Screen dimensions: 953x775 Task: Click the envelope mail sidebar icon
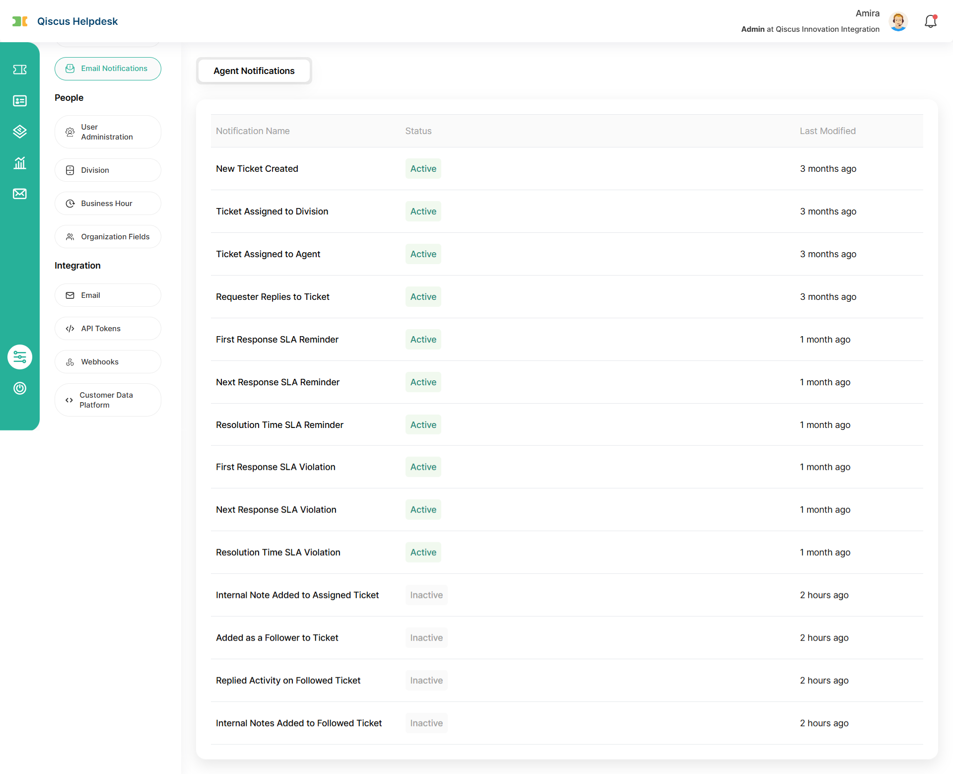coord(20,194)
